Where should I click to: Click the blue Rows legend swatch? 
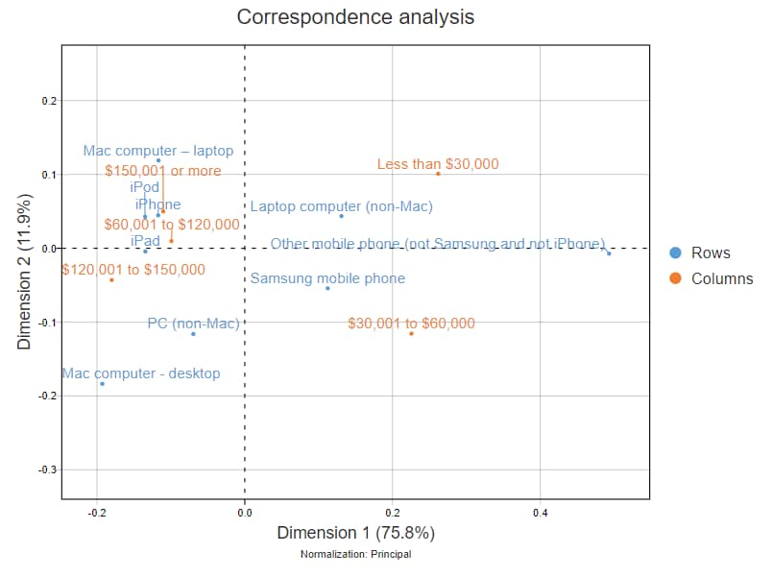(675, 253)
